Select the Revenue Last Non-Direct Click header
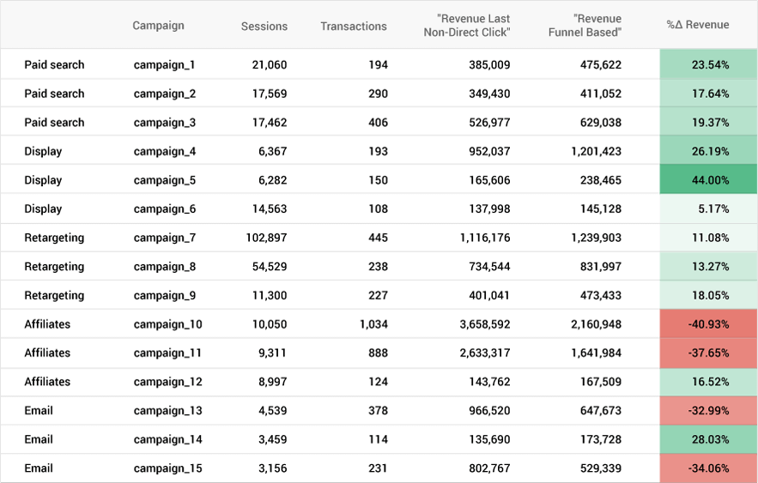Image resolution: width=758 pixels, height=483 pixels. pos(466,26)
